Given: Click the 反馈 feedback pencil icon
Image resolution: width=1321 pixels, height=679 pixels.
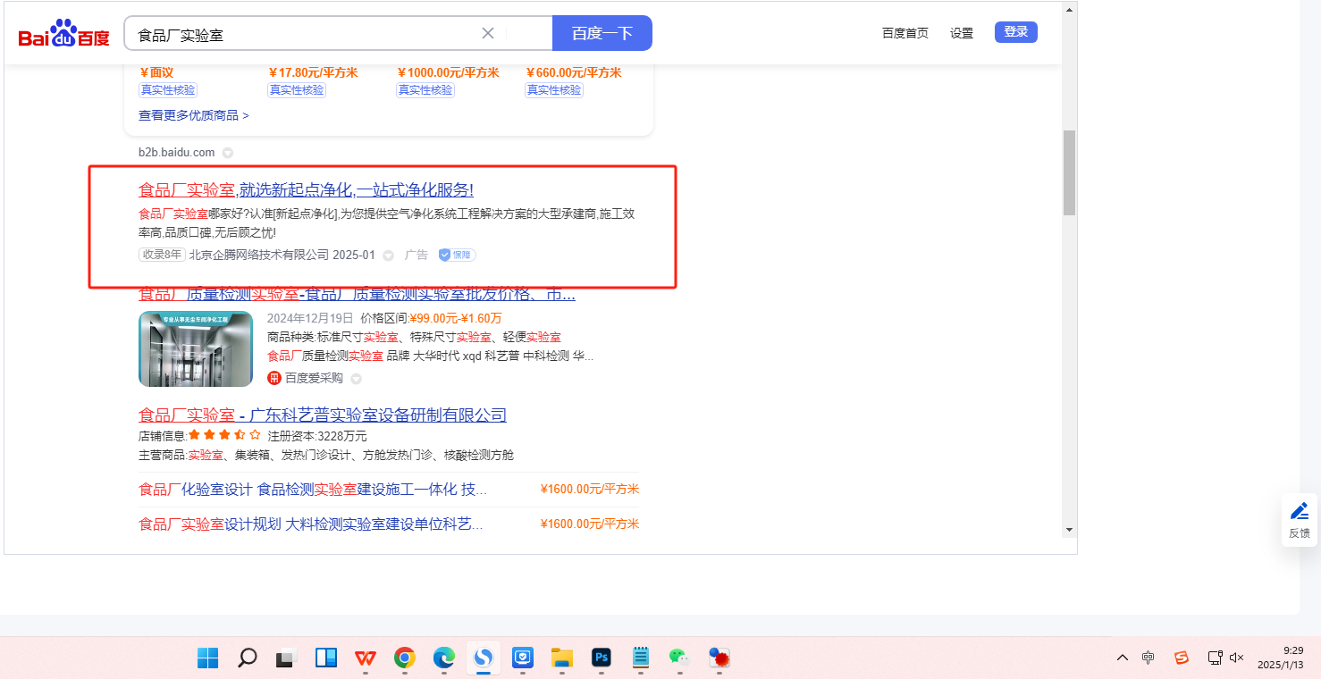Looking at the screenshot, I should [x=1299, y=512].
